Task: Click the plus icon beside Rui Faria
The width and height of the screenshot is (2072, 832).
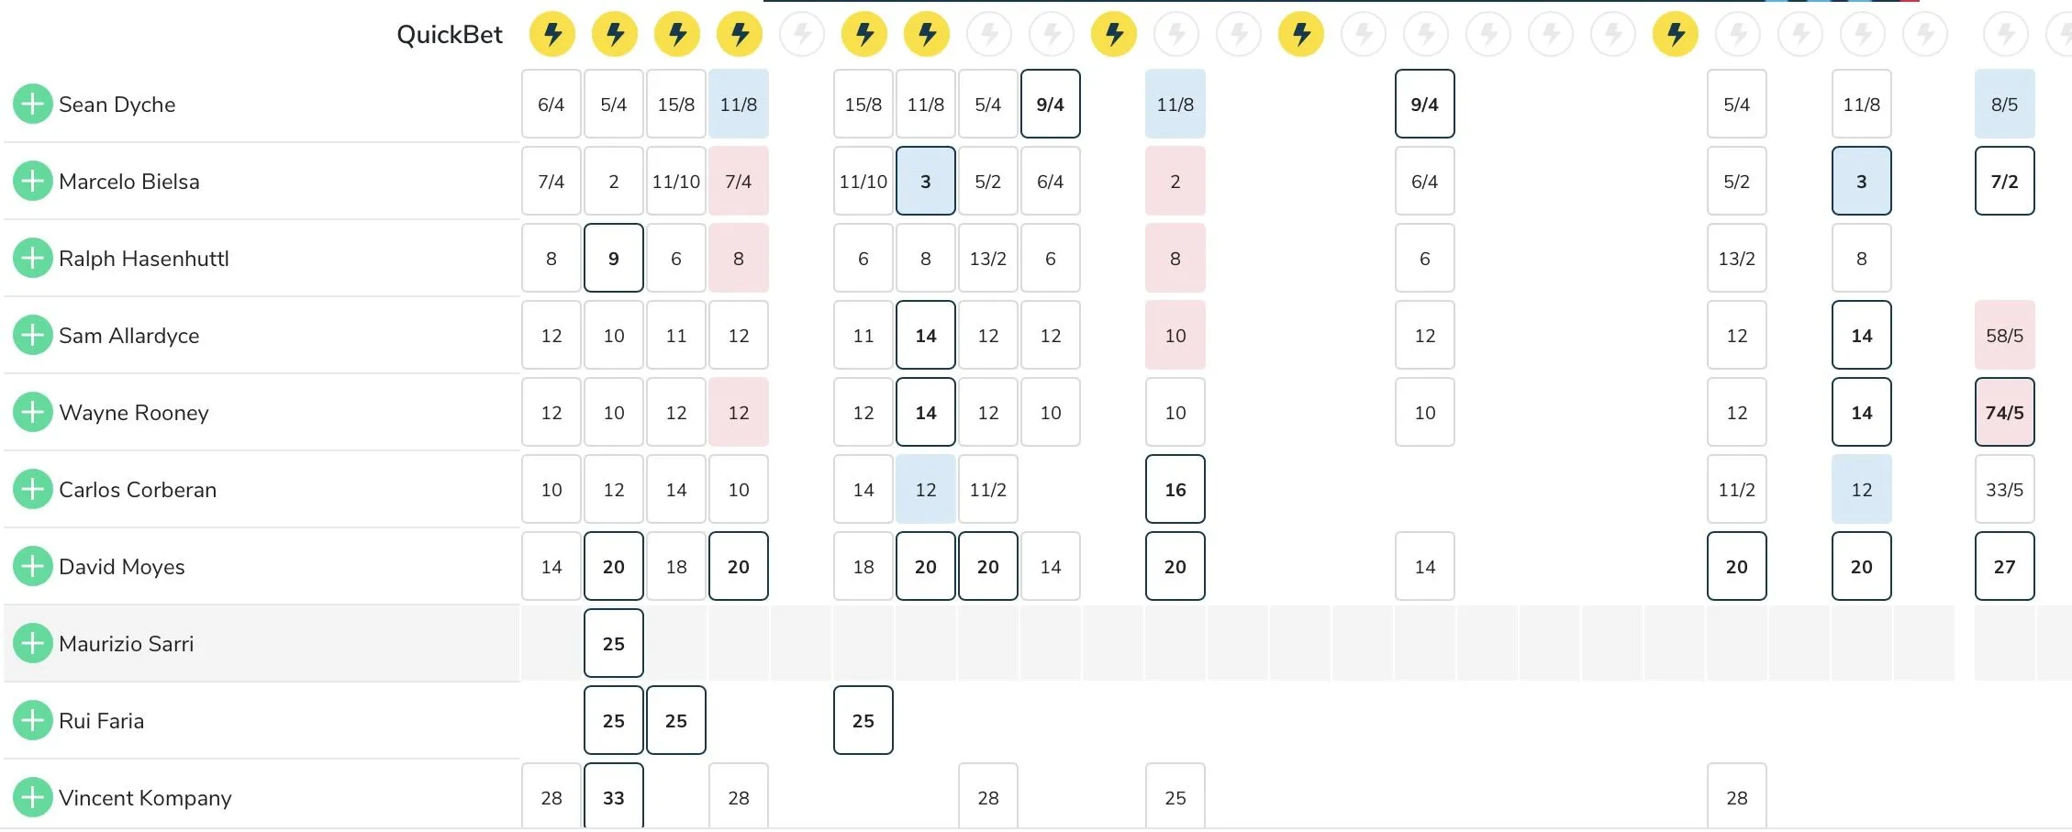Action: (32, 721)
